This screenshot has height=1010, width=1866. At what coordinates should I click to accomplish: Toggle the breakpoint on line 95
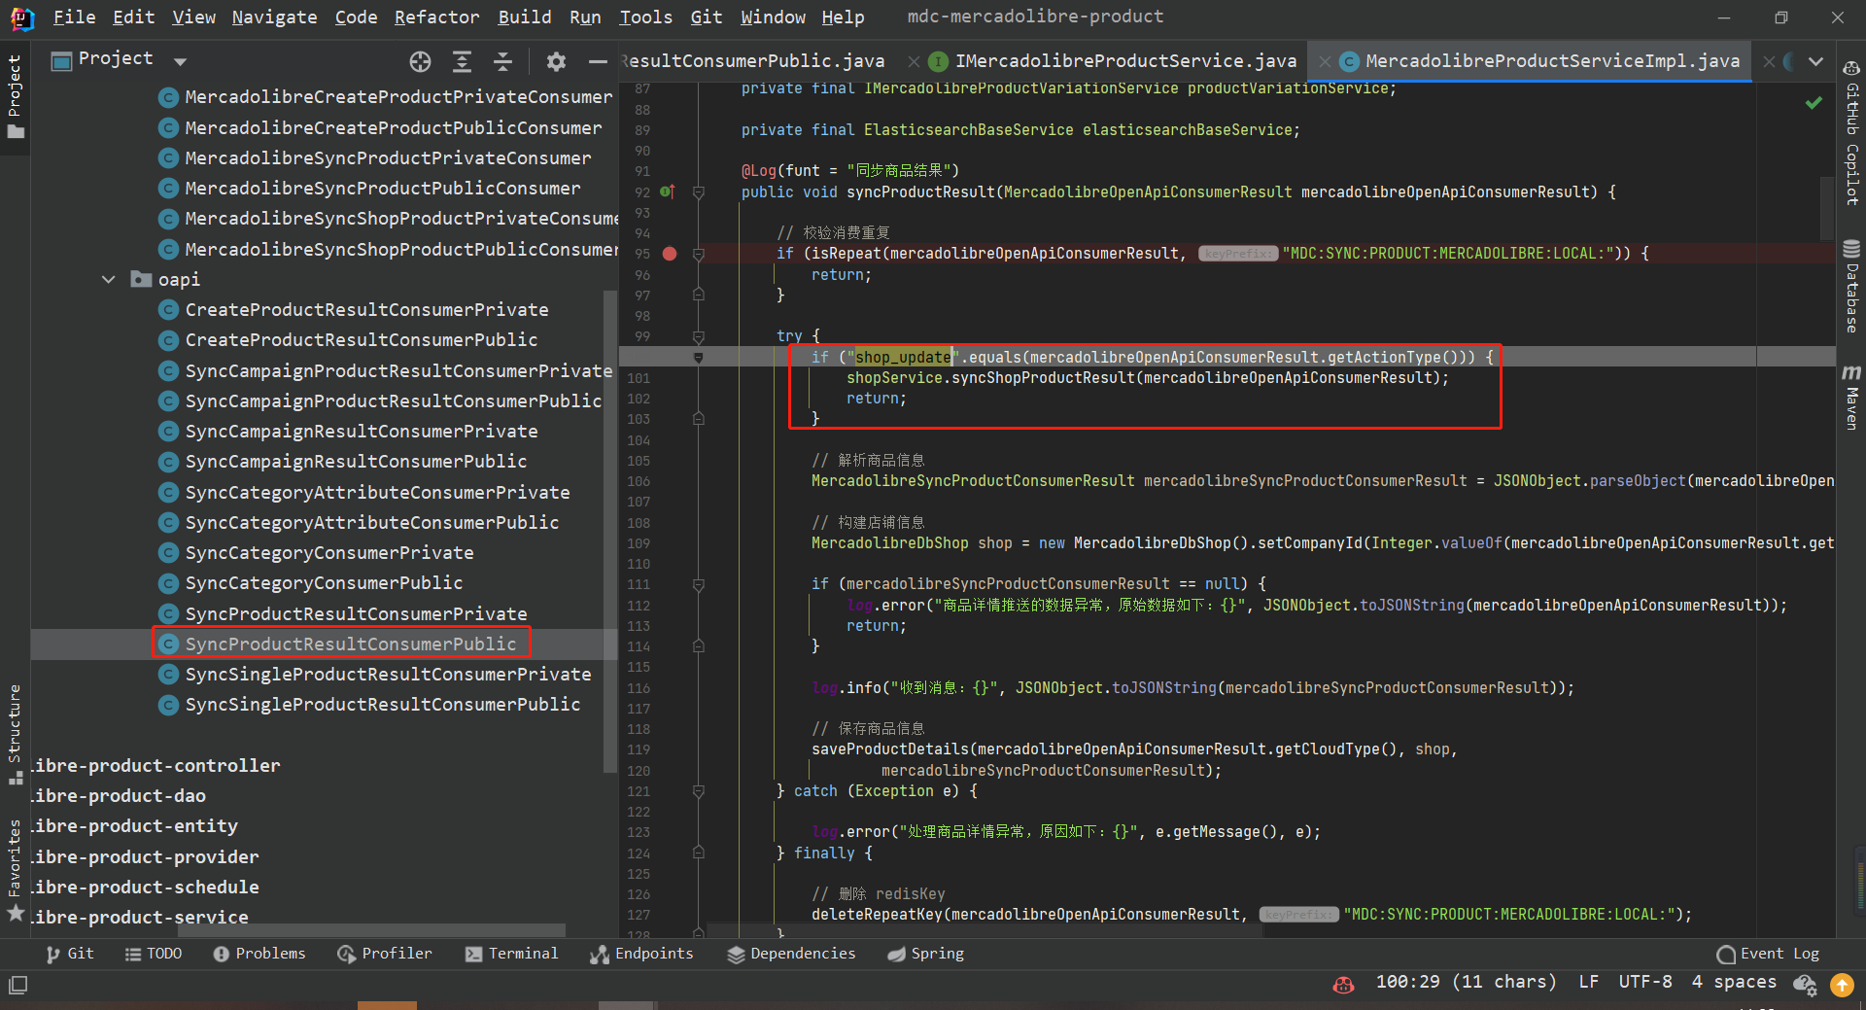(670, 254)
